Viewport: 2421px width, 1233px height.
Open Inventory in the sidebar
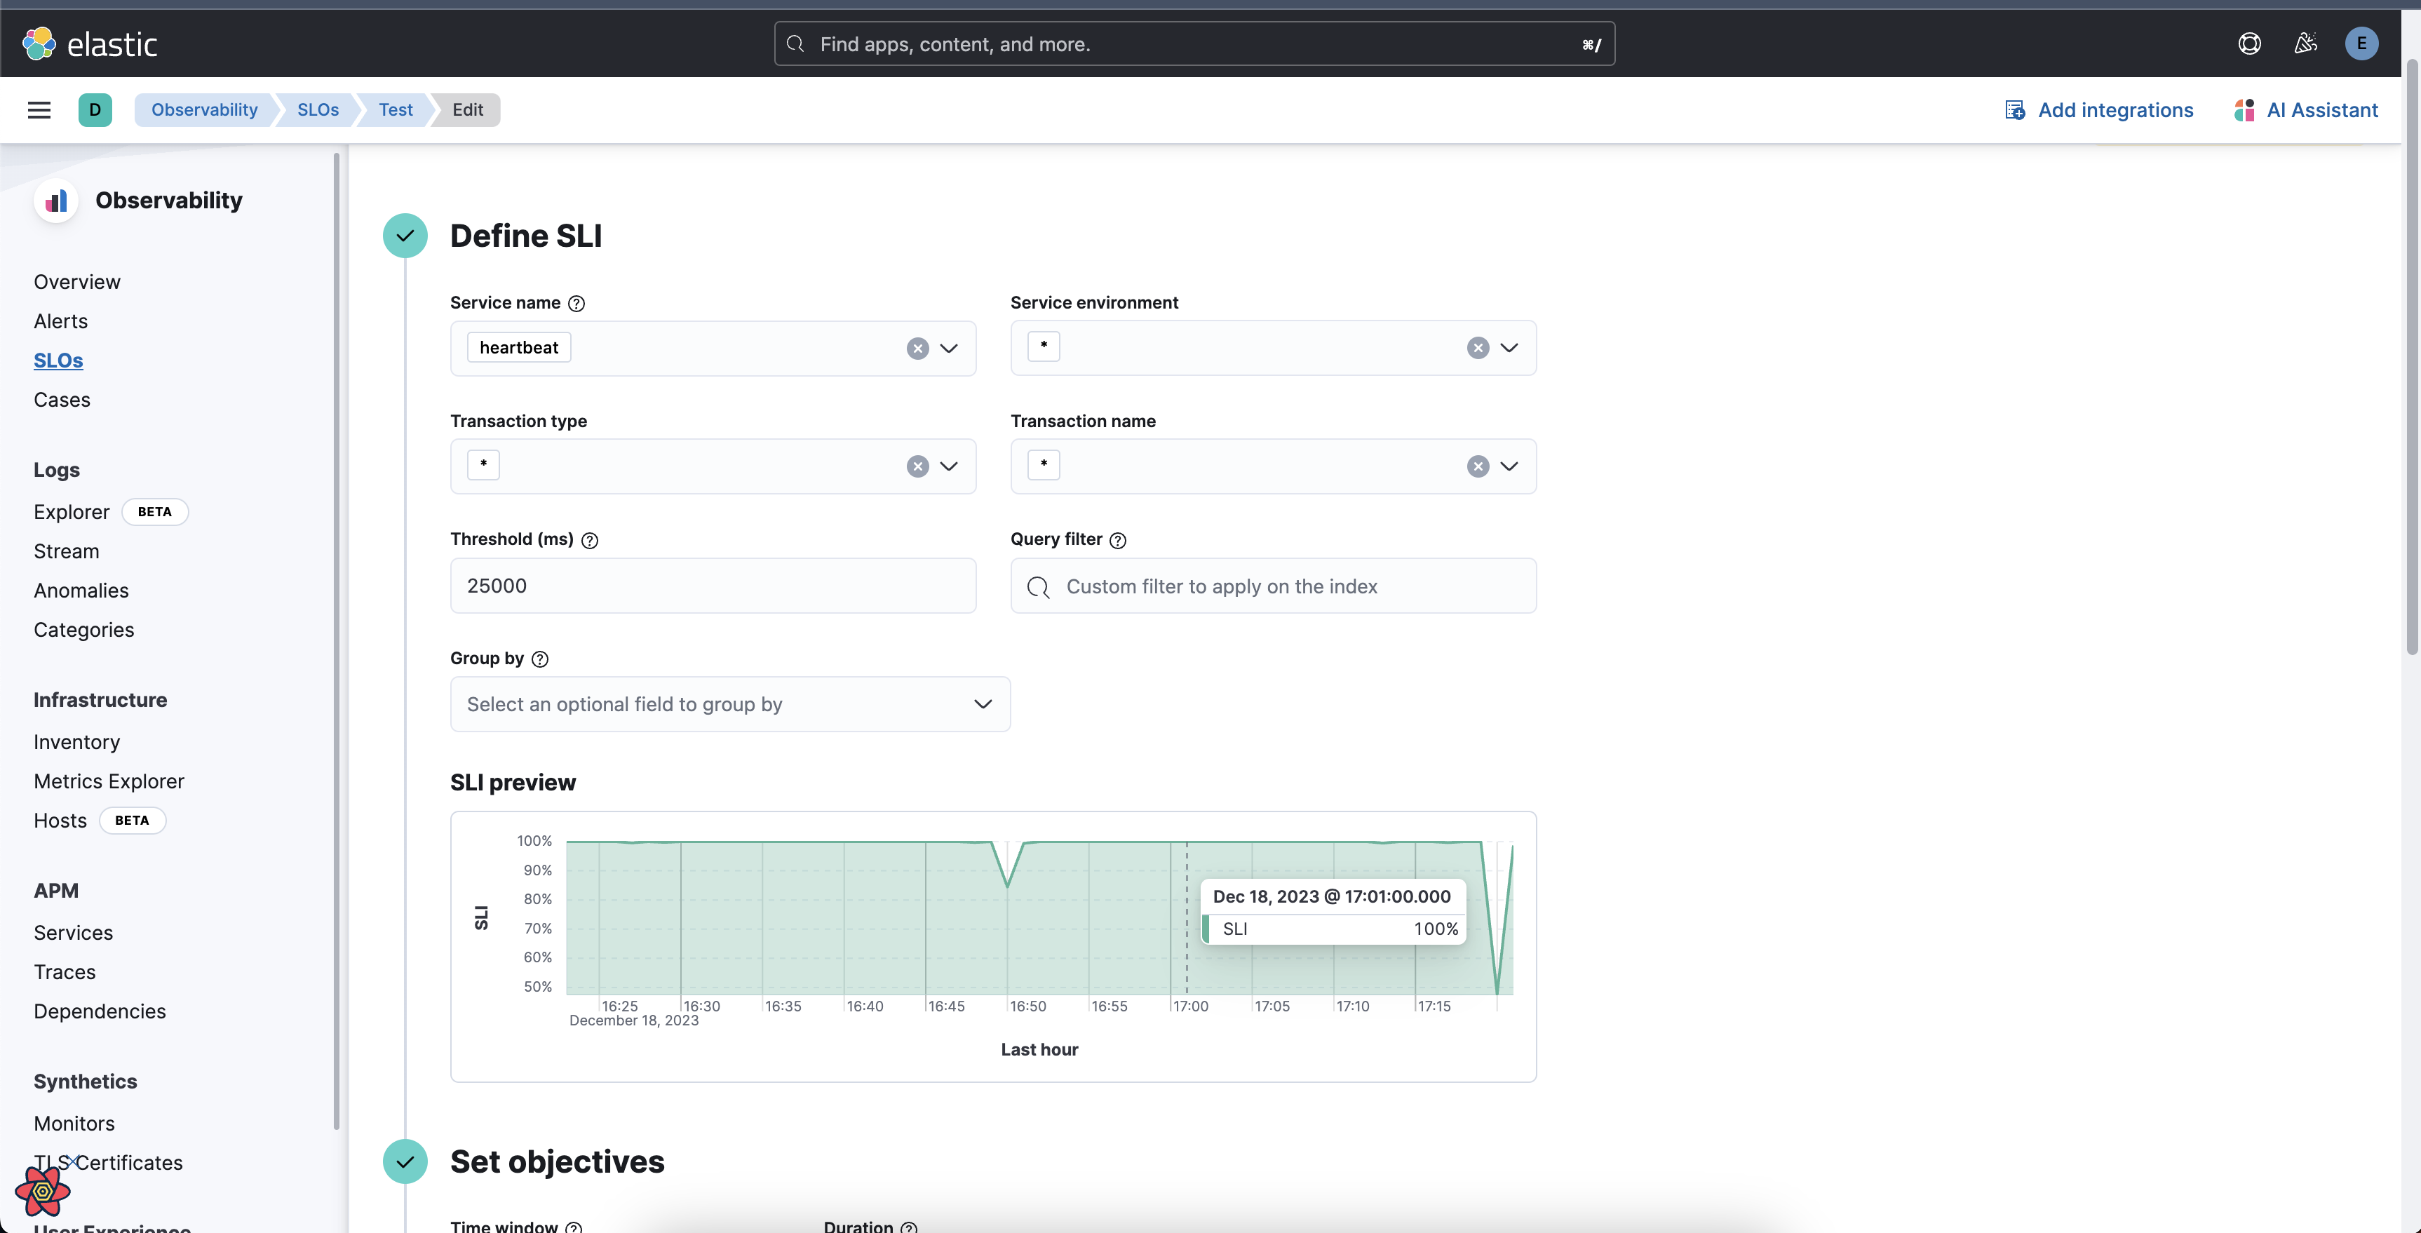pyautogui.click(x=77, y=743)
